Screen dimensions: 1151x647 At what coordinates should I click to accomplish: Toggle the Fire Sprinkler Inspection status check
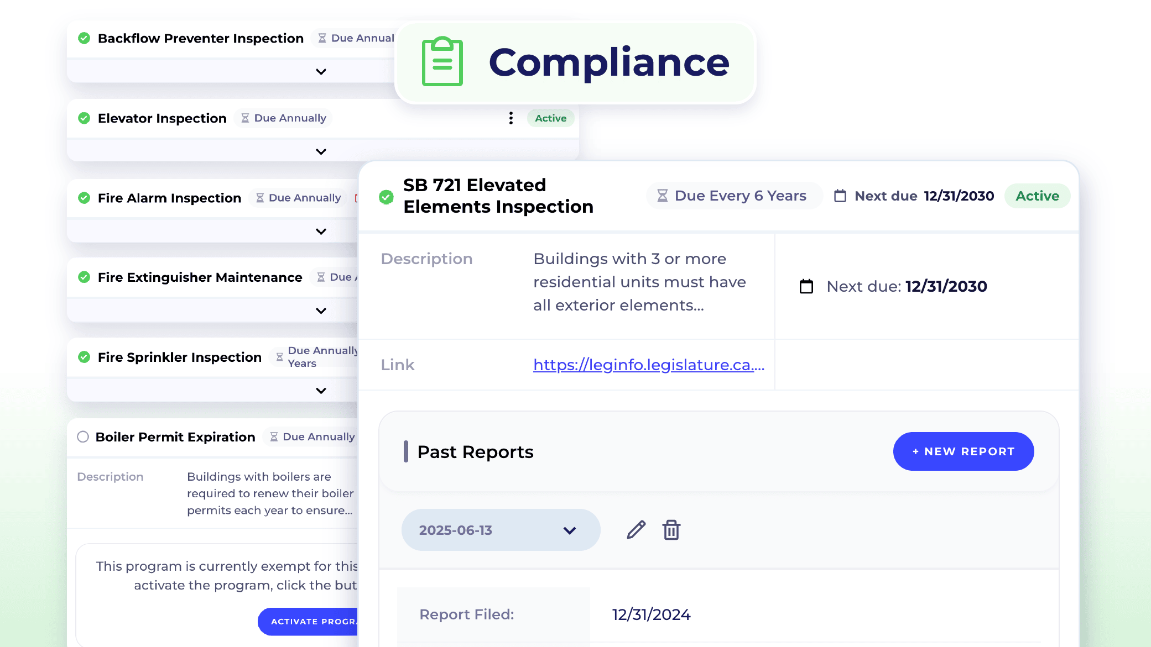point(84,357)
